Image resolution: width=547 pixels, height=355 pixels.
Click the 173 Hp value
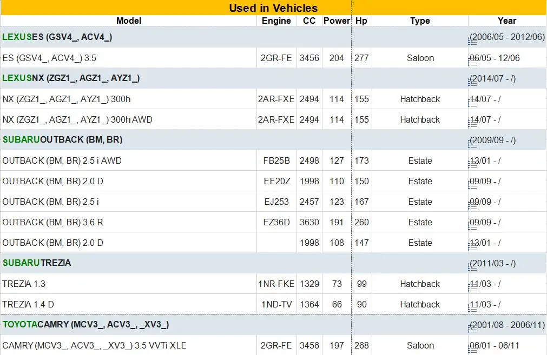click(x=361, y=160)
